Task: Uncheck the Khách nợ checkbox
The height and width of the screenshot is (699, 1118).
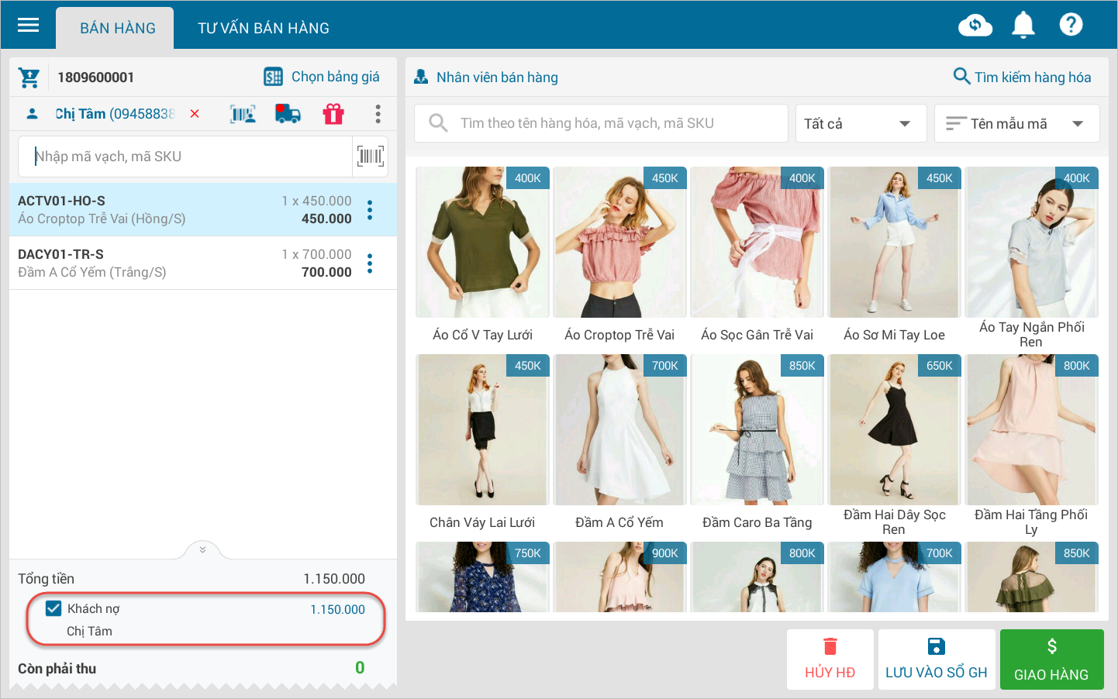Action: coord(53,608)
